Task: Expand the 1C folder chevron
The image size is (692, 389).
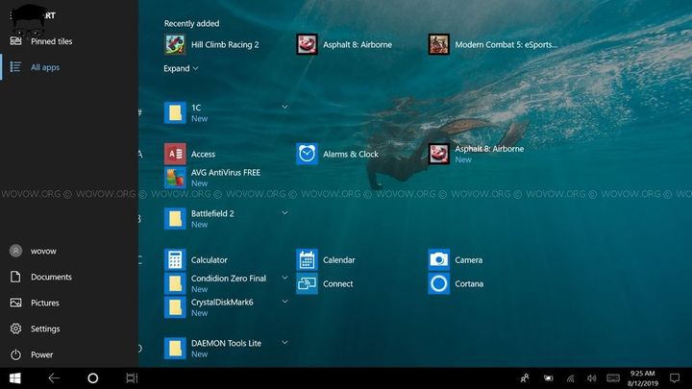Action: coord(284,107)
